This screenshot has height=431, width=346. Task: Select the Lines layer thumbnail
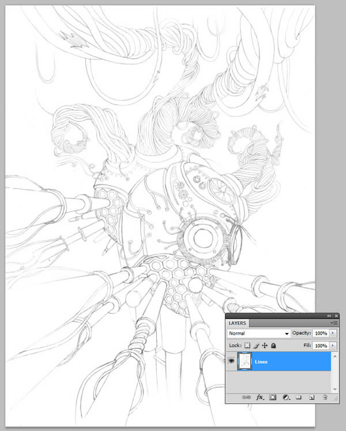pos(245,361)
